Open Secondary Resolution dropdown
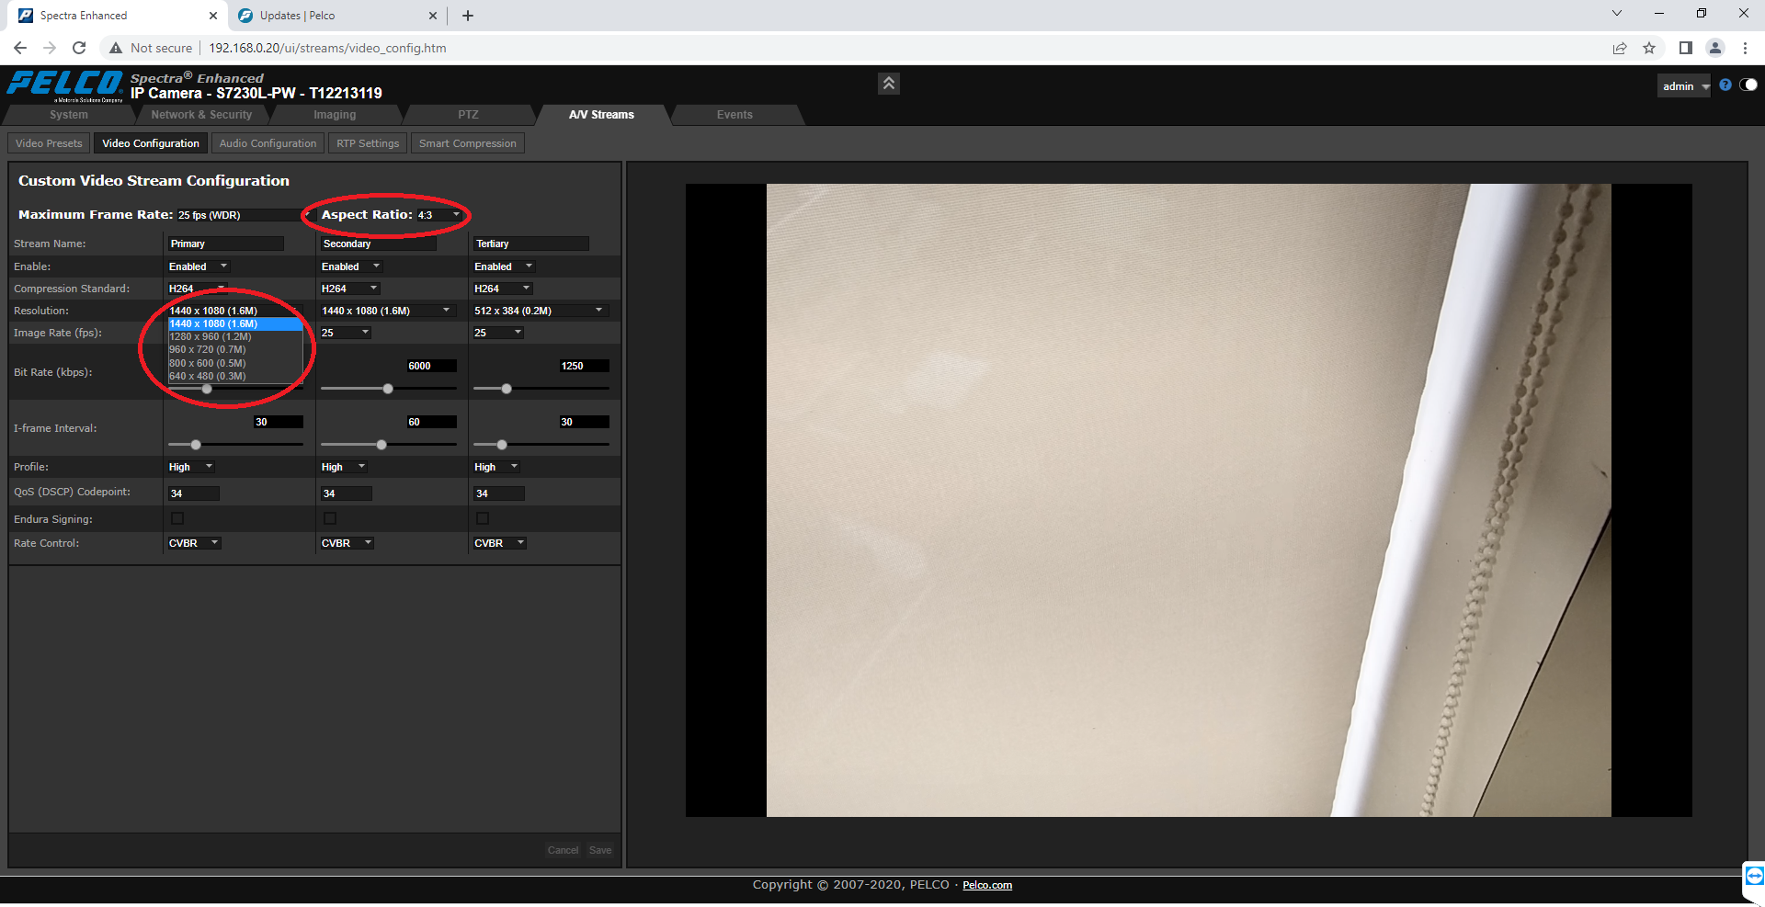Image resolution: width=1765 pixels, height=907 pixels. (x=387, y=311)
